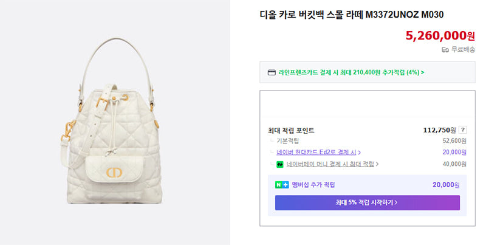
Task: Click the free shipping truck icon
Action: click(x=445, y=50)
